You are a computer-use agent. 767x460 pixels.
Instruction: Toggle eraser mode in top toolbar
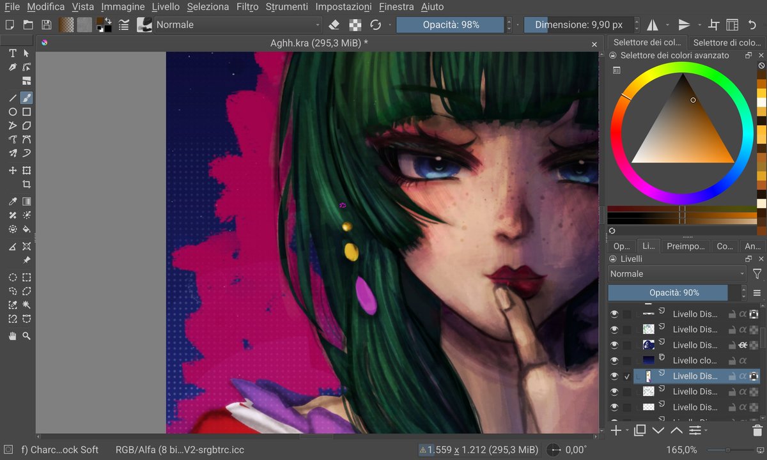[x=334, y=25]
